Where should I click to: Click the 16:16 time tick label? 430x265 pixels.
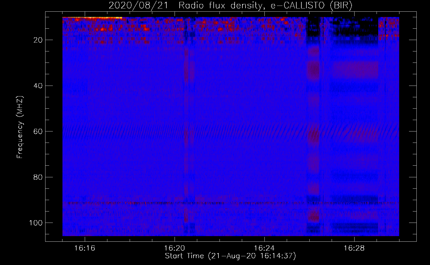pyautogui.click(x=85, y=248)
